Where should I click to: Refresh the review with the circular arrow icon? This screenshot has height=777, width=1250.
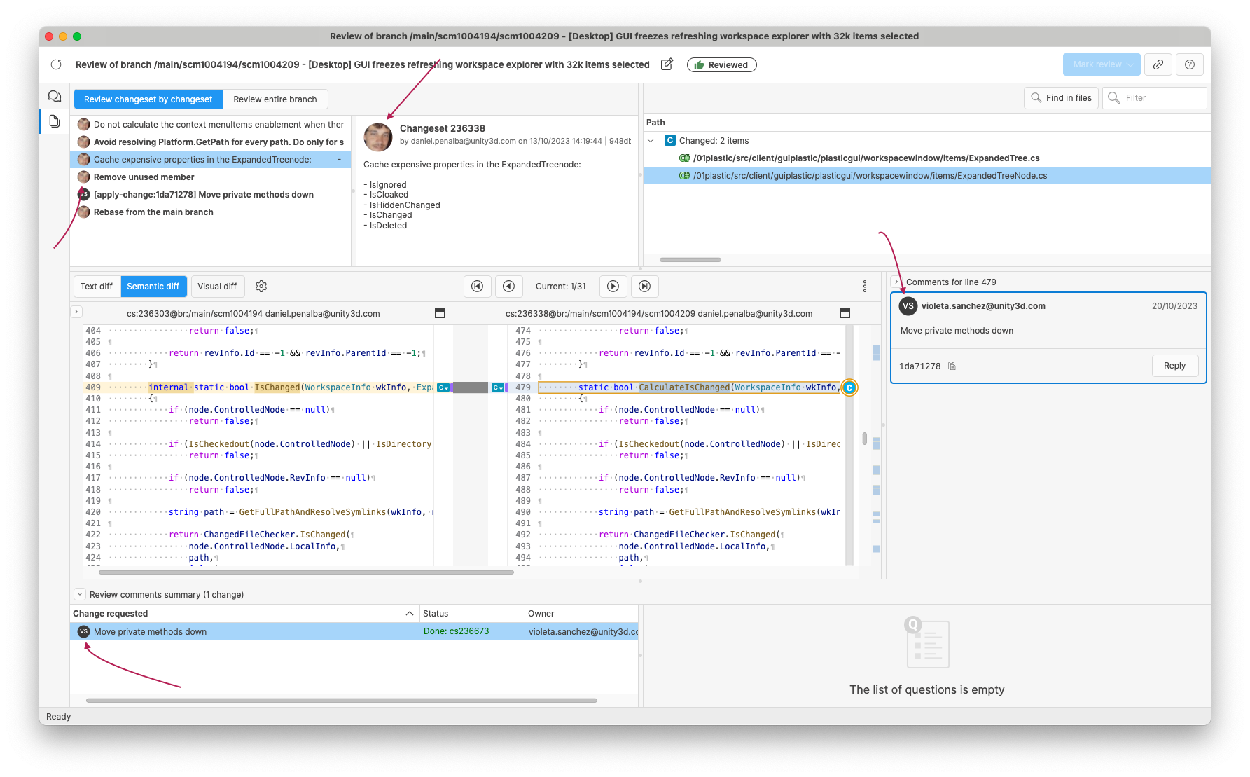(56, 64)
